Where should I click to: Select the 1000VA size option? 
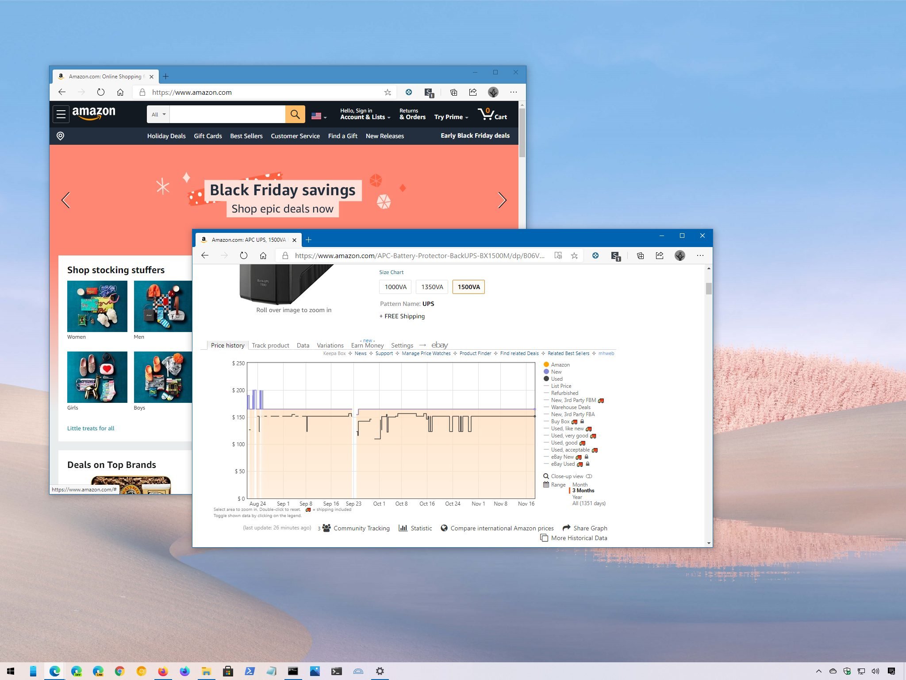395,287
